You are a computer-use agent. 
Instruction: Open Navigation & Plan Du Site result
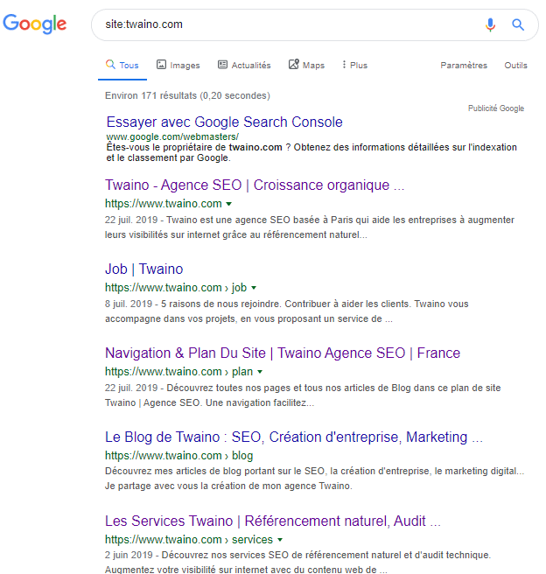point(283,353)
